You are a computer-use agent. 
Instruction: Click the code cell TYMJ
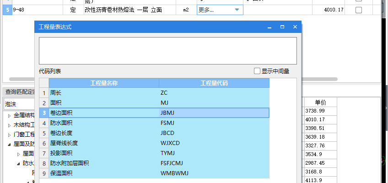tap(214, 153)
